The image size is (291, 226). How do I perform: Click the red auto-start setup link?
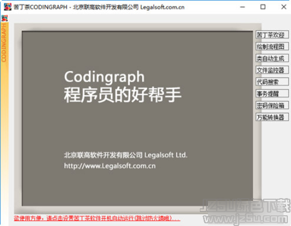pos(97,218)
